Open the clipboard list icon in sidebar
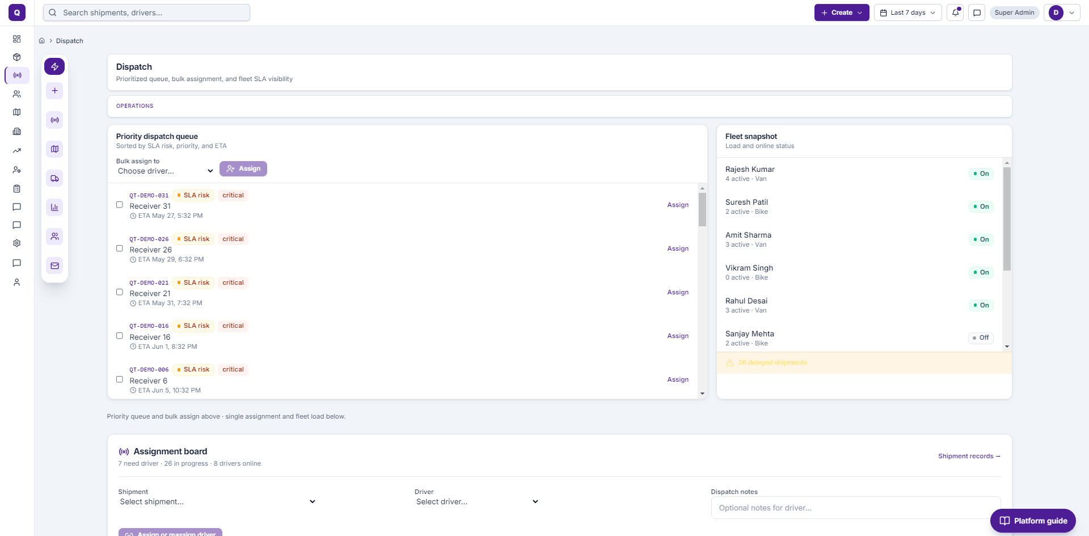1089x536 pixels. pos(17,188)
